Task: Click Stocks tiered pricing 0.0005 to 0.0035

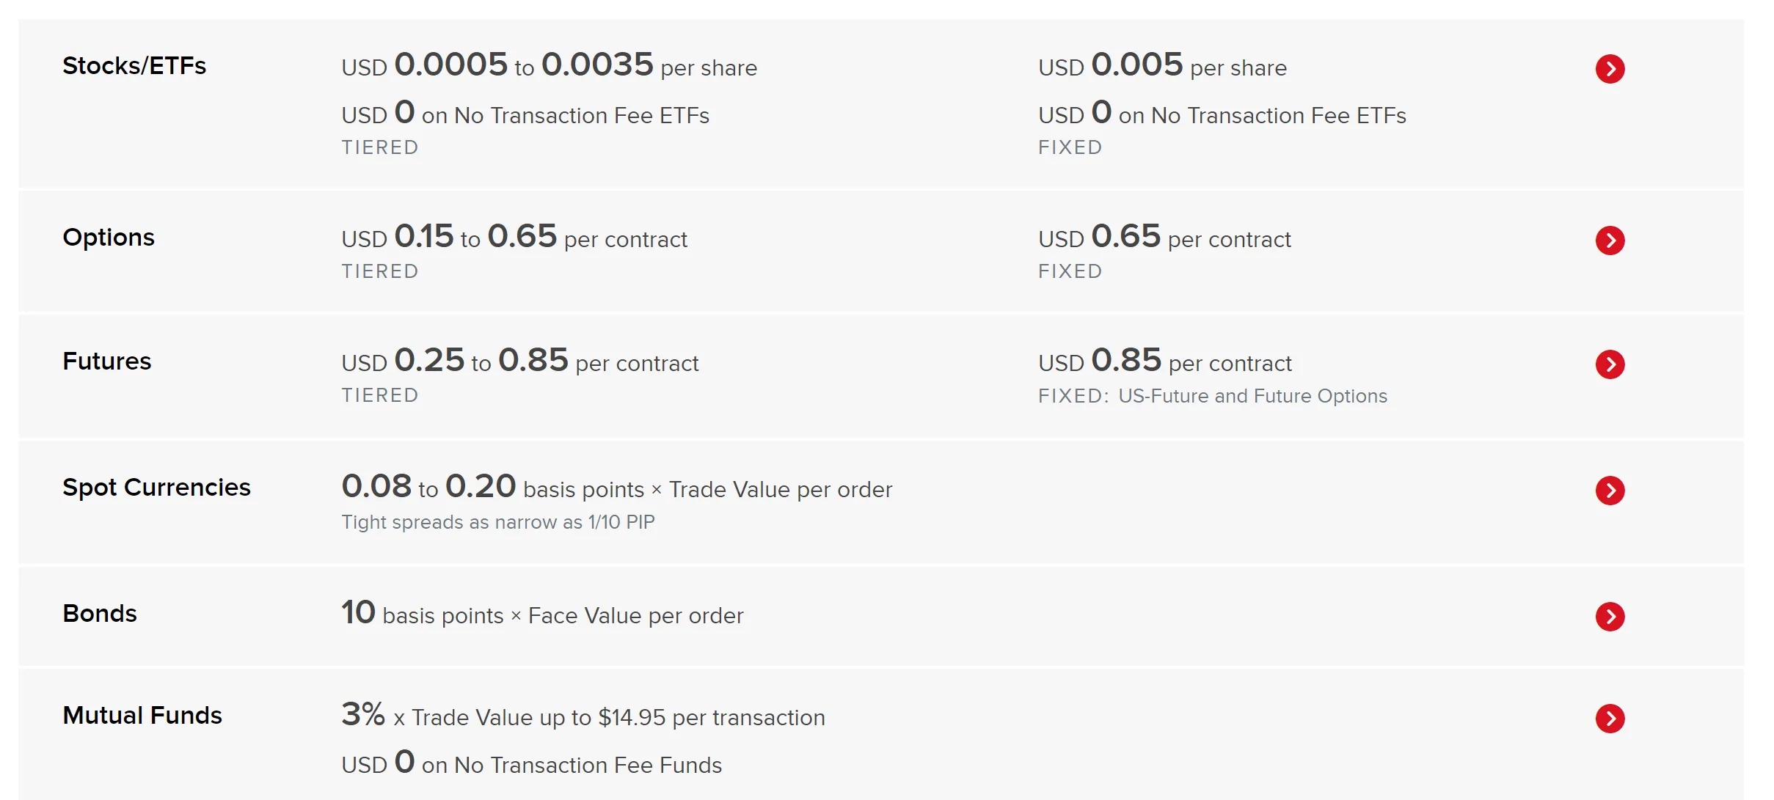Action: 549,66
